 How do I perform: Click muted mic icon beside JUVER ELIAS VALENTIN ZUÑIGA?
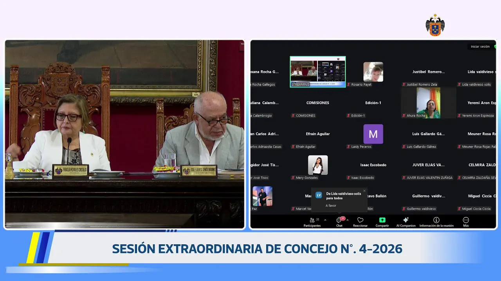coord(404,178)
